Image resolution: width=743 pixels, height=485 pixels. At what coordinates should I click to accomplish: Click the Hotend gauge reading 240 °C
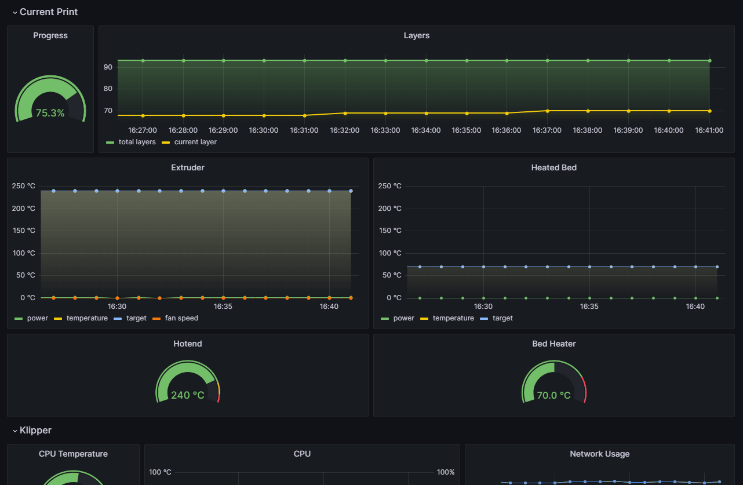coord(188,382)
